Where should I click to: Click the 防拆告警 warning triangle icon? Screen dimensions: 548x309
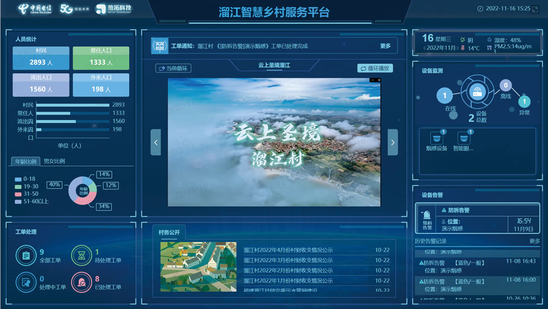(444, 210)
